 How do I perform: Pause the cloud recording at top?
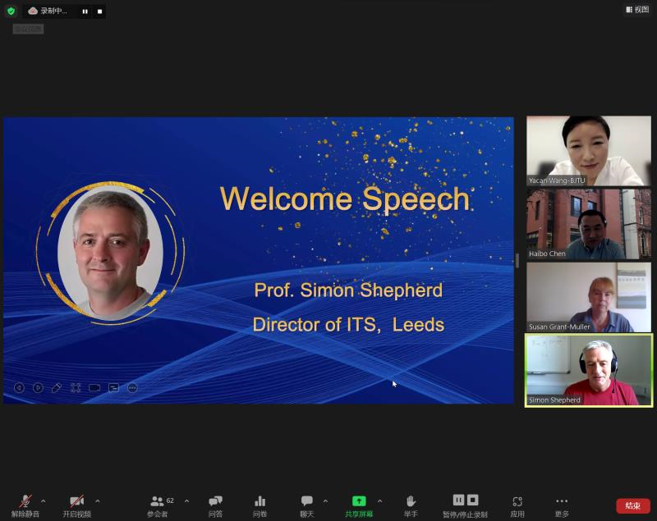click(85, 11)
